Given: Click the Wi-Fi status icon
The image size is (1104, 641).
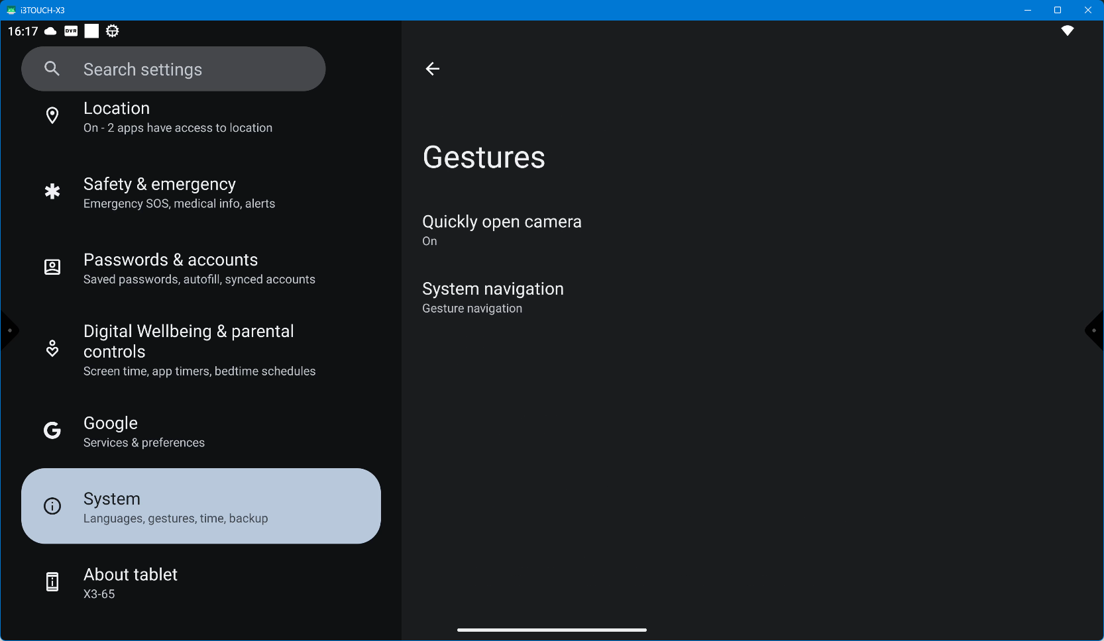Looking at the screenshot, I should tap(1067, 31).
